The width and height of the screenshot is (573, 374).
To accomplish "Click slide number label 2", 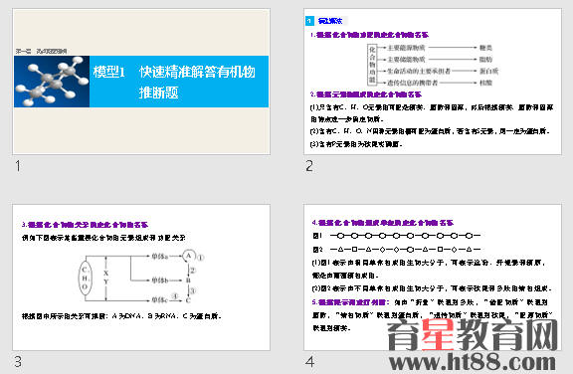I will tap(309, 166).
